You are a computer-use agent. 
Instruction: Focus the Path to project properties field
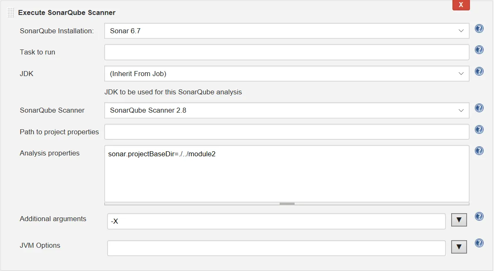(287, 132)
